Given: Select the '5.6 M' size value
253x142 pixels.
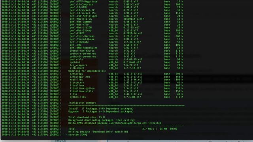Looking at the screenshot, I should 179,97.
